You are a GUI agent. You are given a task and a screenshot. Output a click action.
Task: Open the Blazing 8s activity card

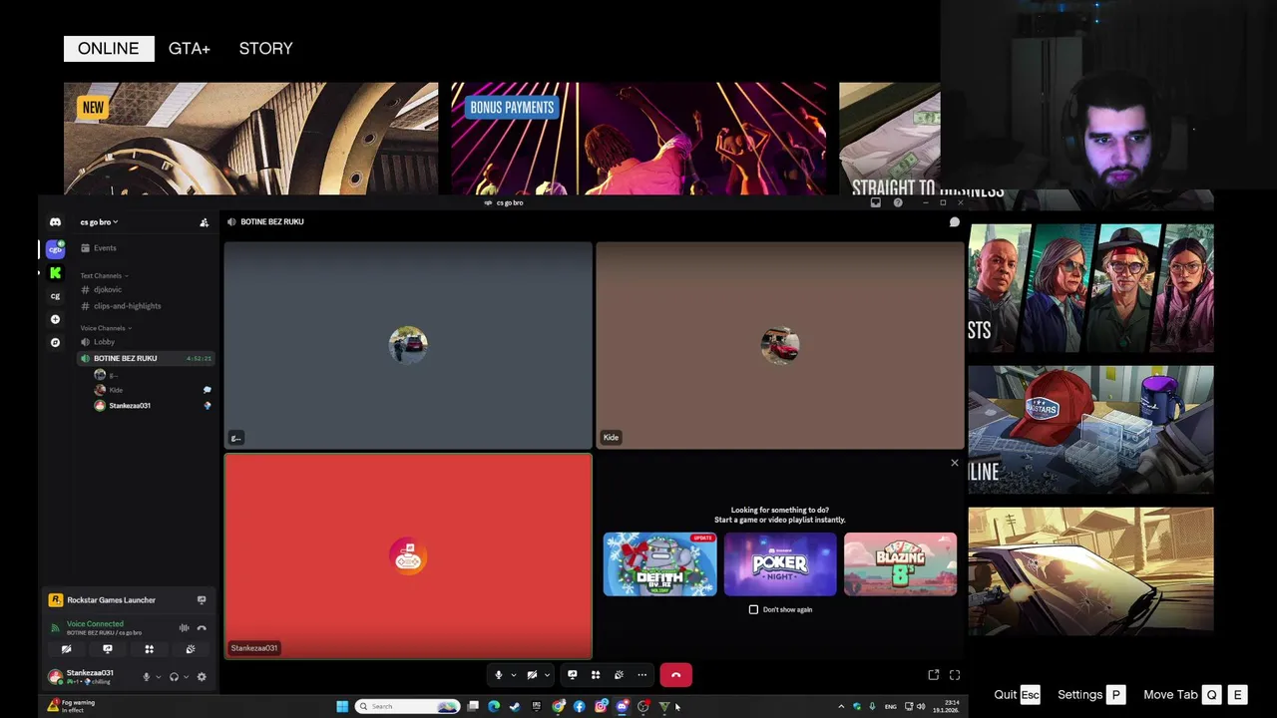click(x=900, y=564)
